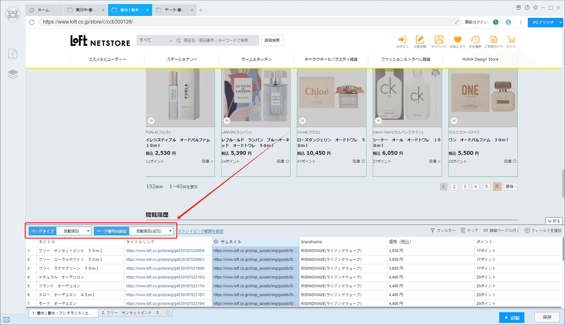Switch to the ホーム tab
The height and width of the screenshot is (325, 565).
(44, 10)
